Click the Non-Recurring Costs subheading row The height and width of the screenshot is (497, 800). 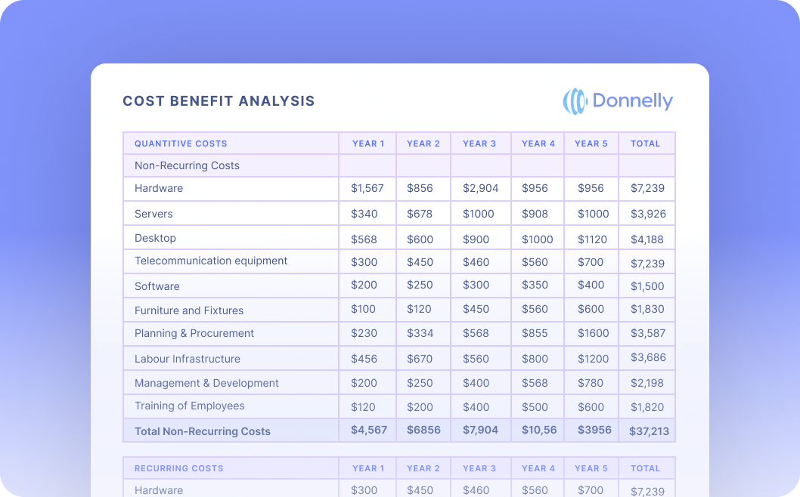click(x=187, y=165)
